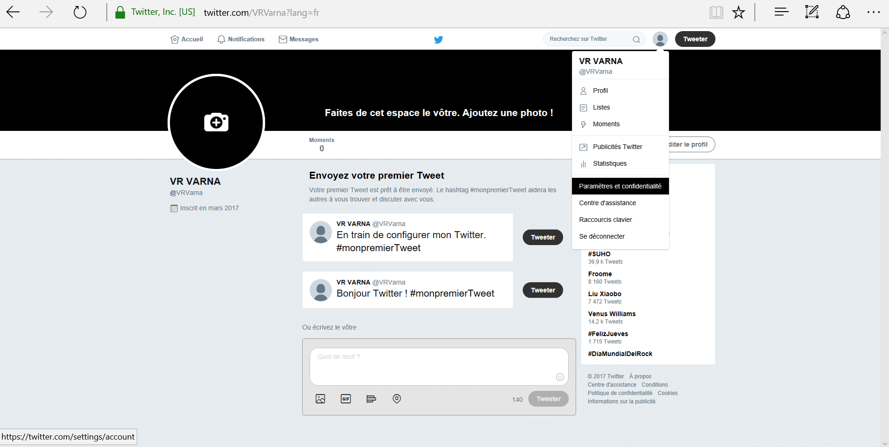Open the share icon in browser toolbar

[843, 12]
